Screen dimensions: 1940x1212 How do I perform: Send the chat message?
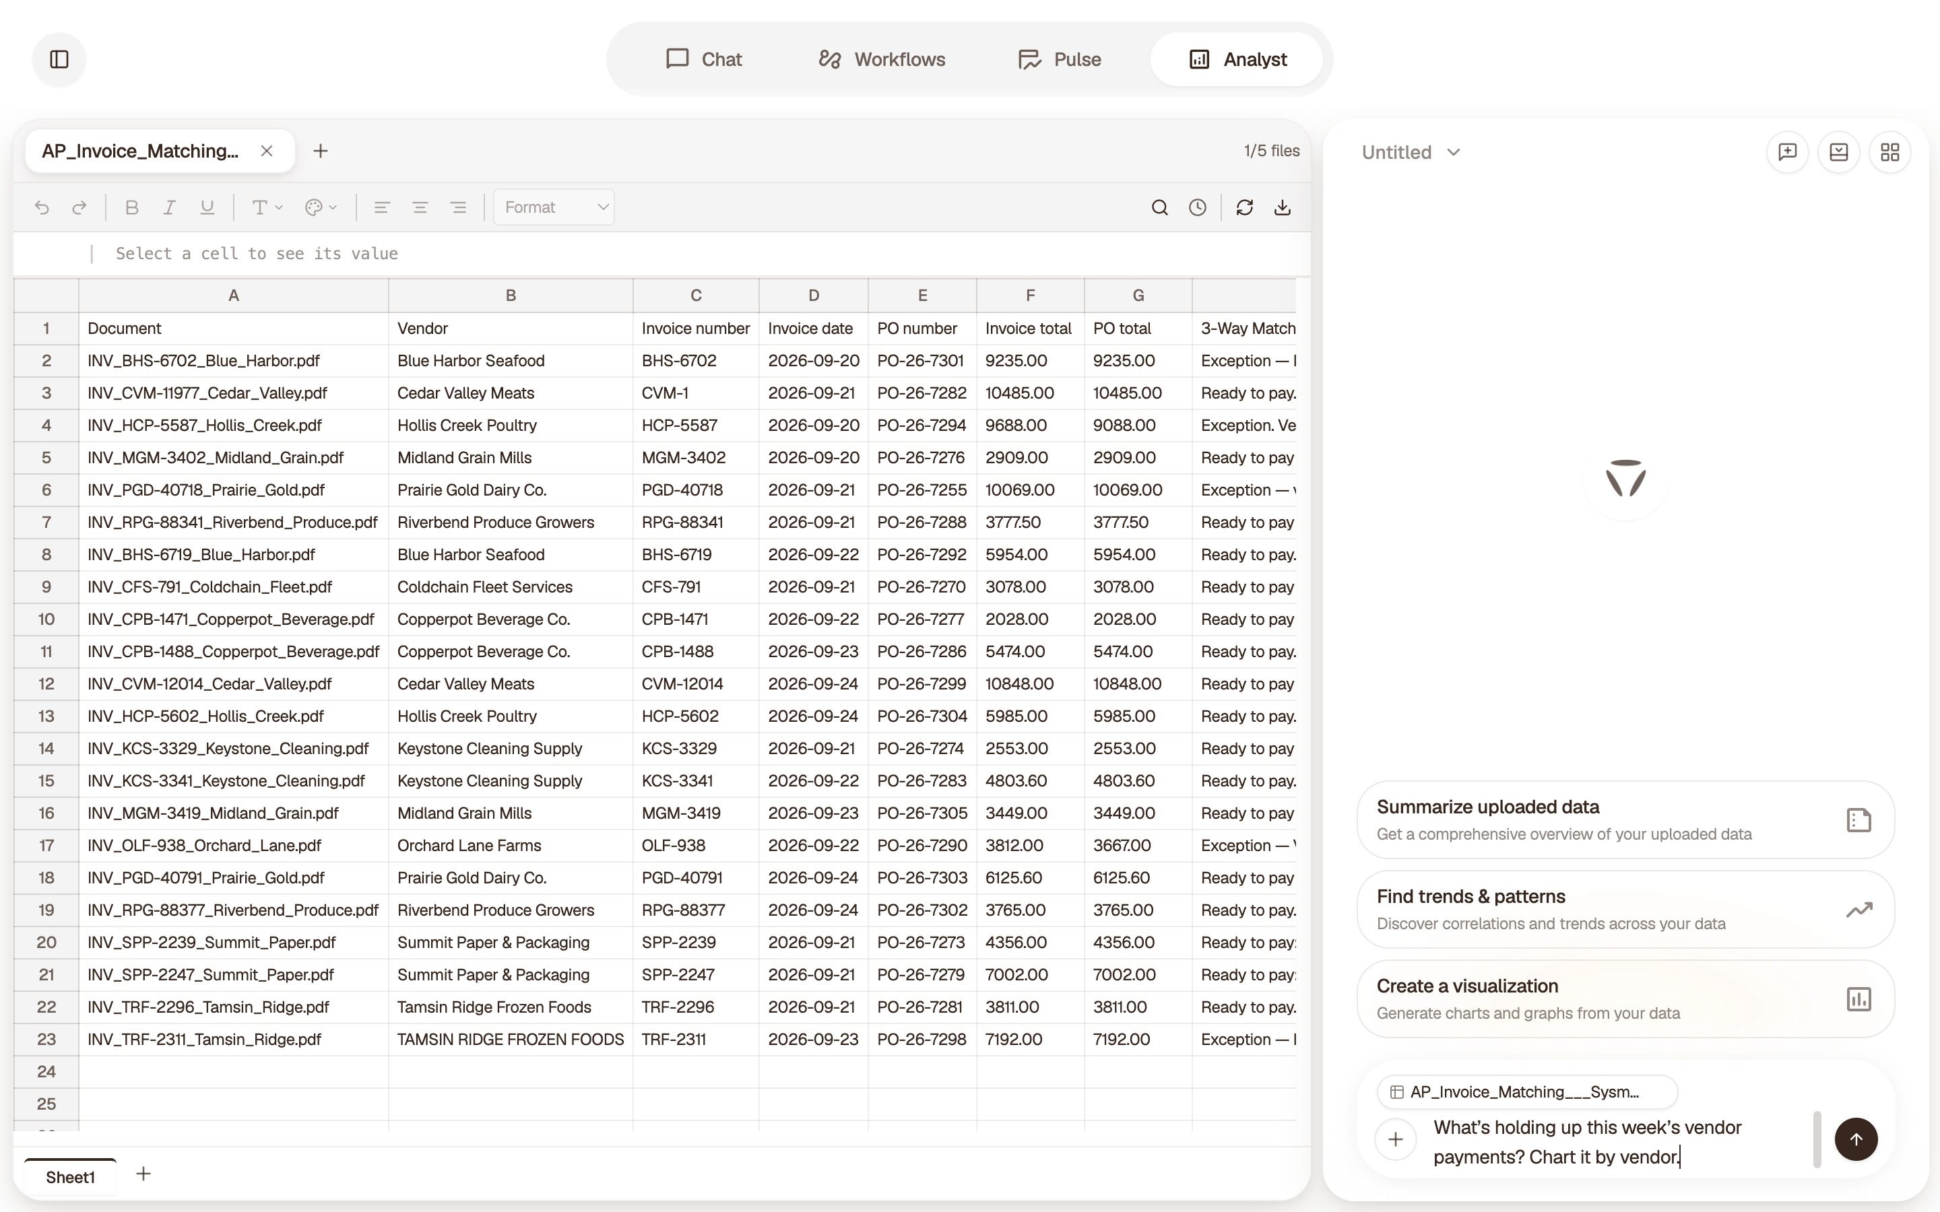[x=1856, y=1140]
